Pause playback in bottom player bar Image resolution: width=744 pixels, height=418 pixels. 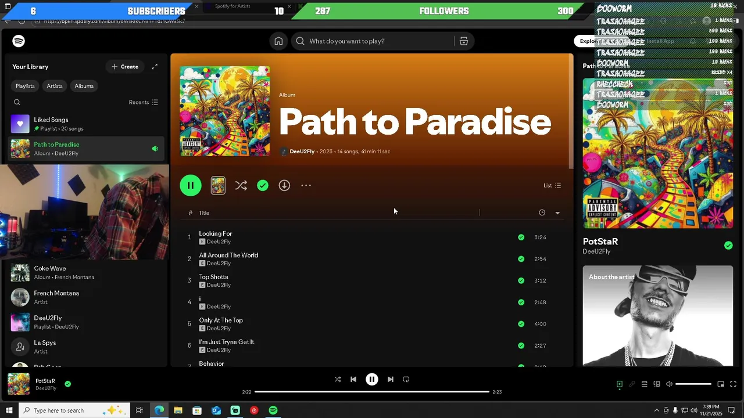point(372,379)
